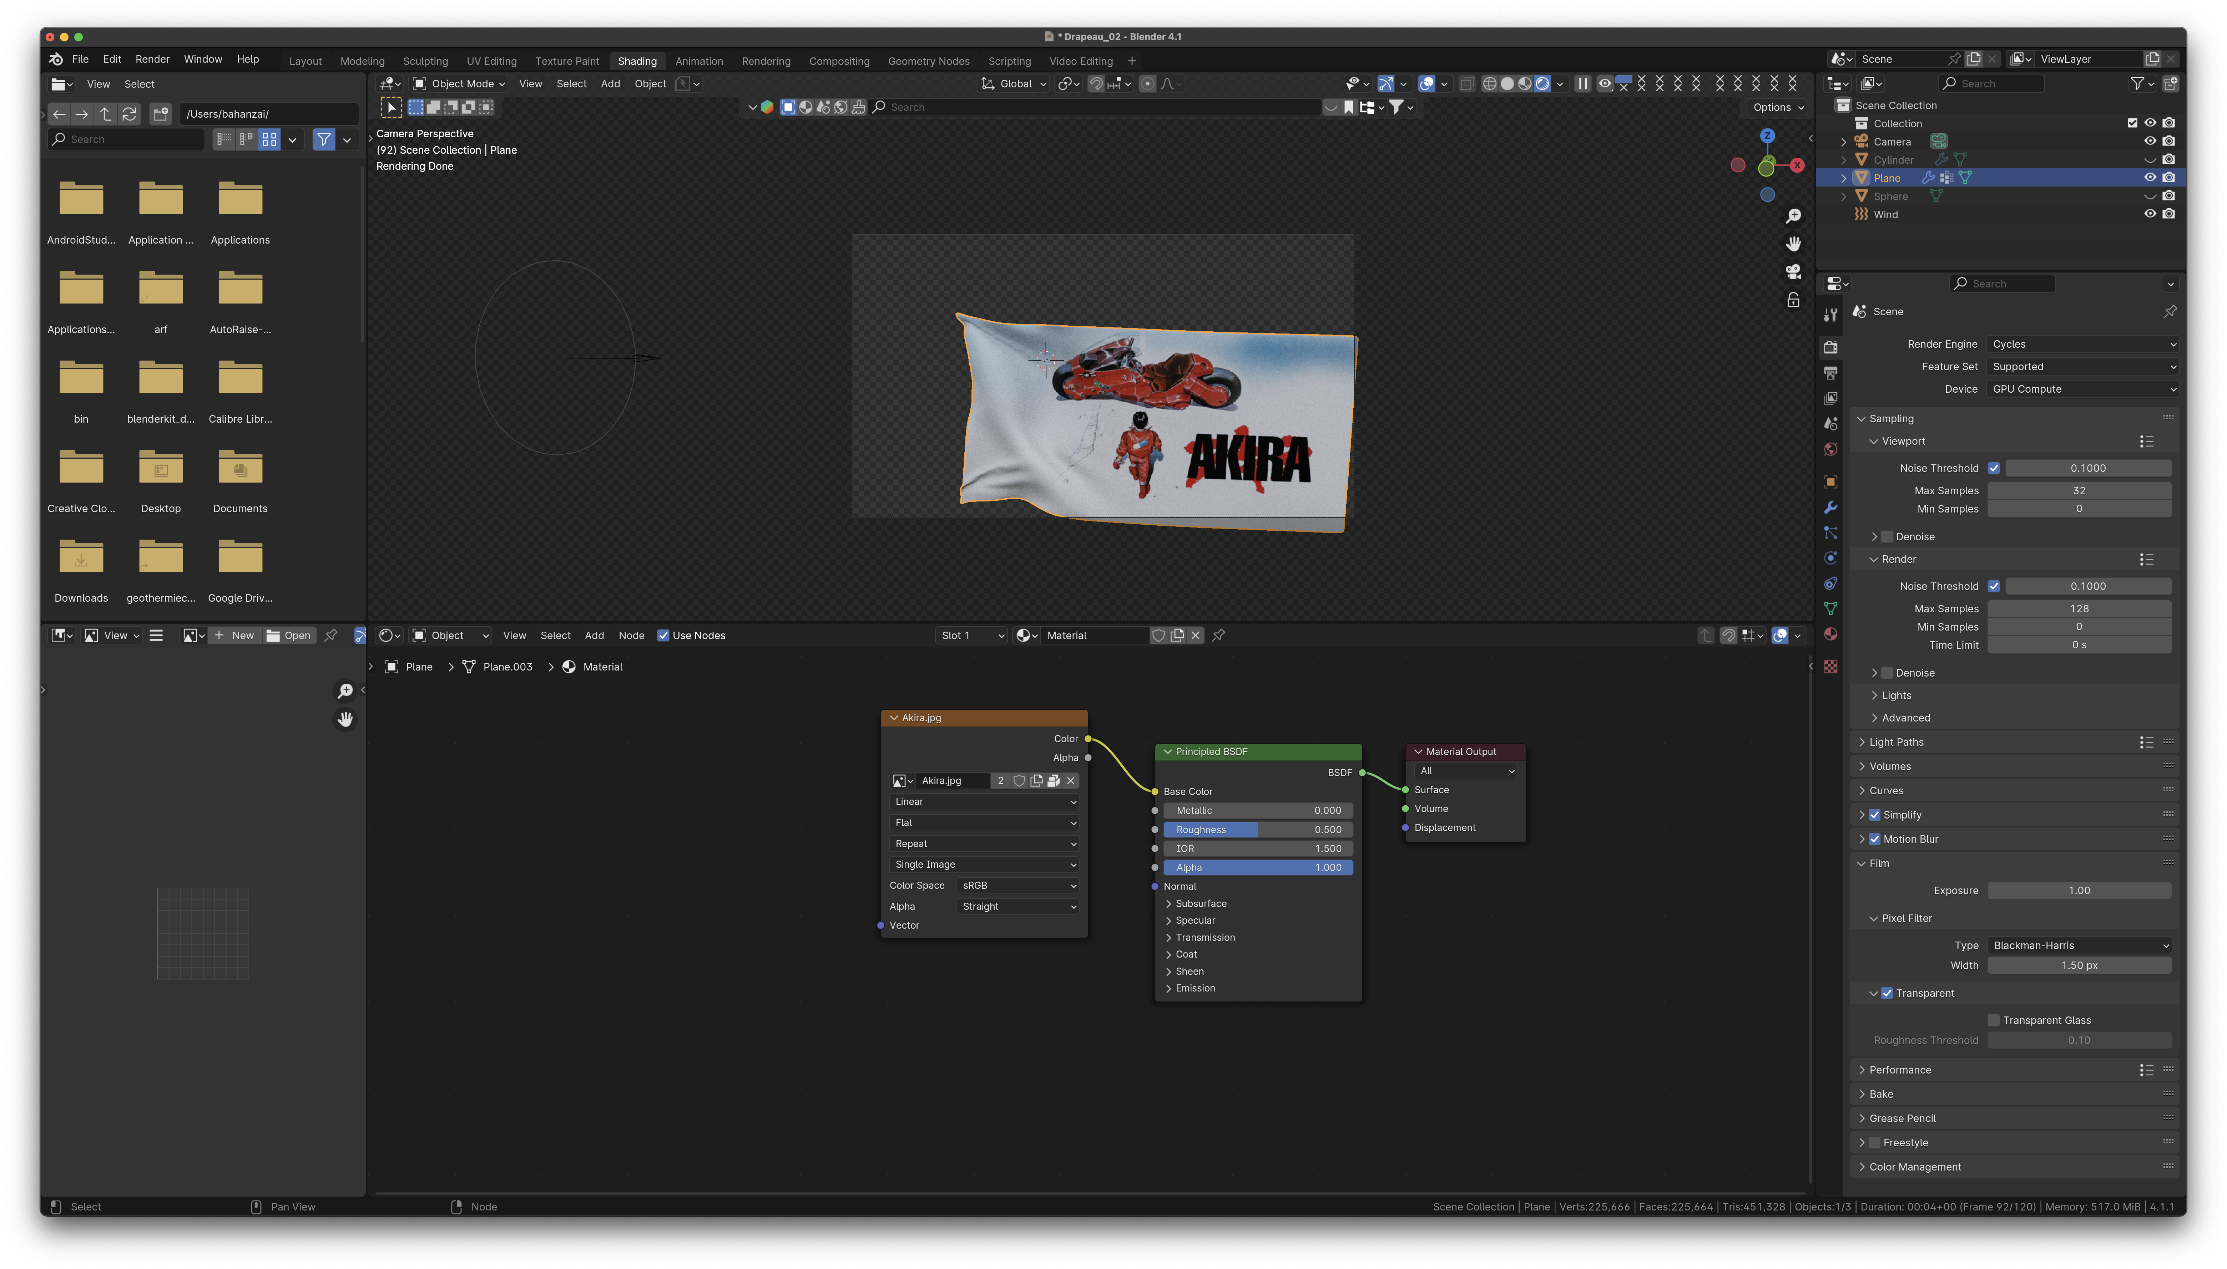The image size is (2227, 1269).
Task: Toggle Noise Threshold checkbox under Viewport sampling
Action: [x=1993, y=468]
